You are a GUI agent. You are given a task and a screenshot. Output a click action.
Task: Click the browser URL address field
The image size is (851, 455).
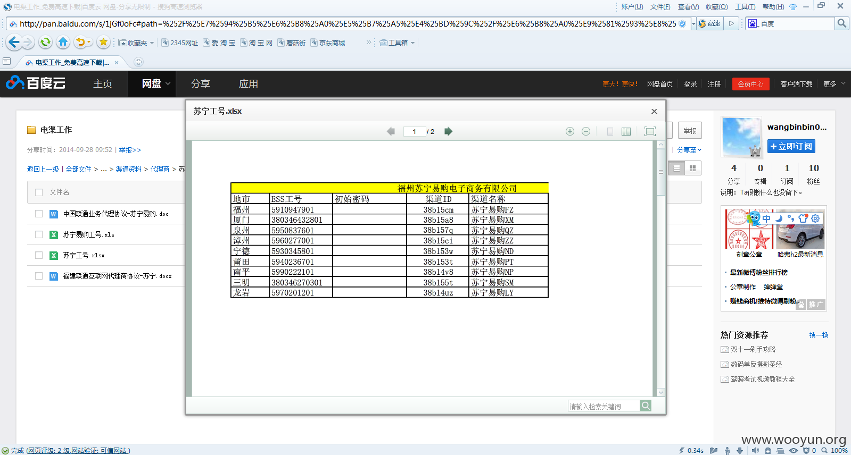[348, 23]
